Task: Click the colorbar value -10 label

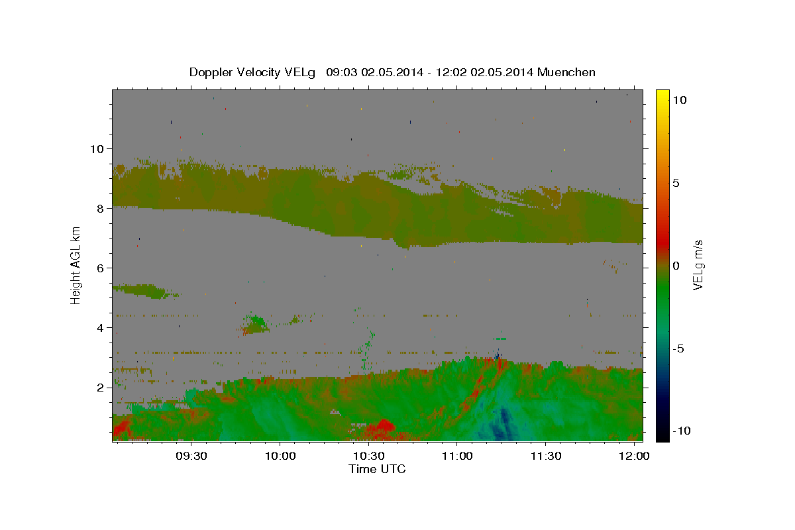Action: 680,431
